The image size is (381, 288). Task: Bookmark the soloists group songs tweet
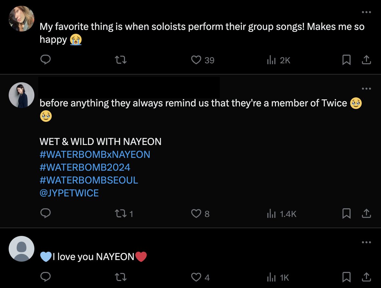346,60
